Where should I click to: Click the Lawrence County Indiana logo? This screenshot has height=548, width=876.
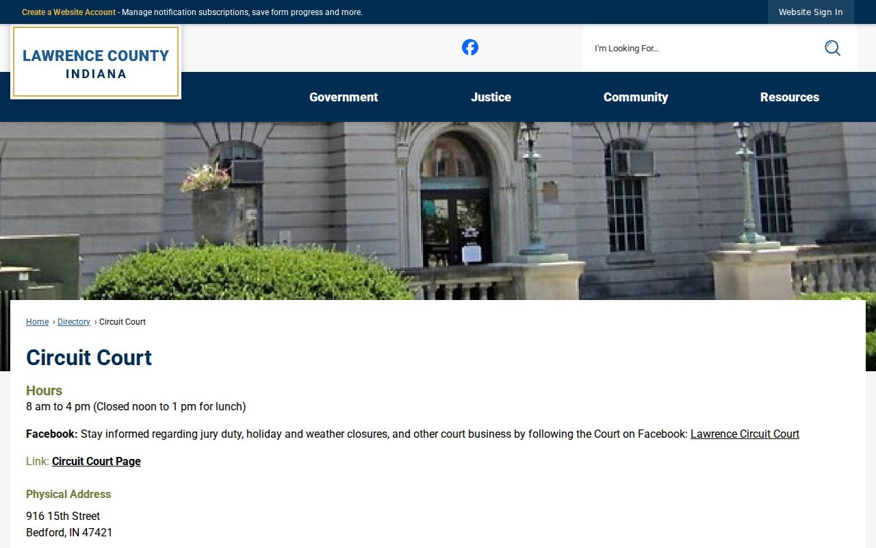click(96, 62)
